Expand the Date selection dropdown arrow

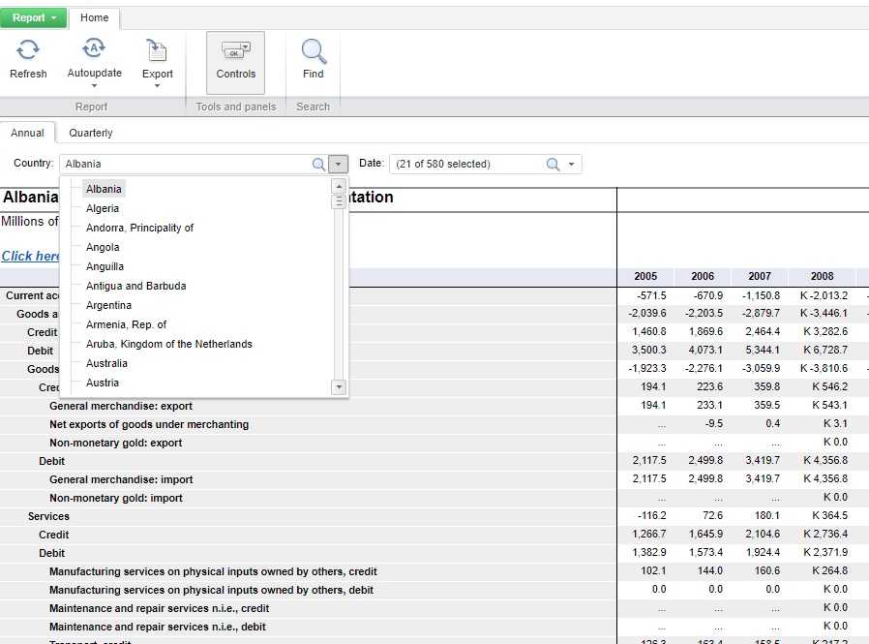pyautogui.click(x=572, y=165)
